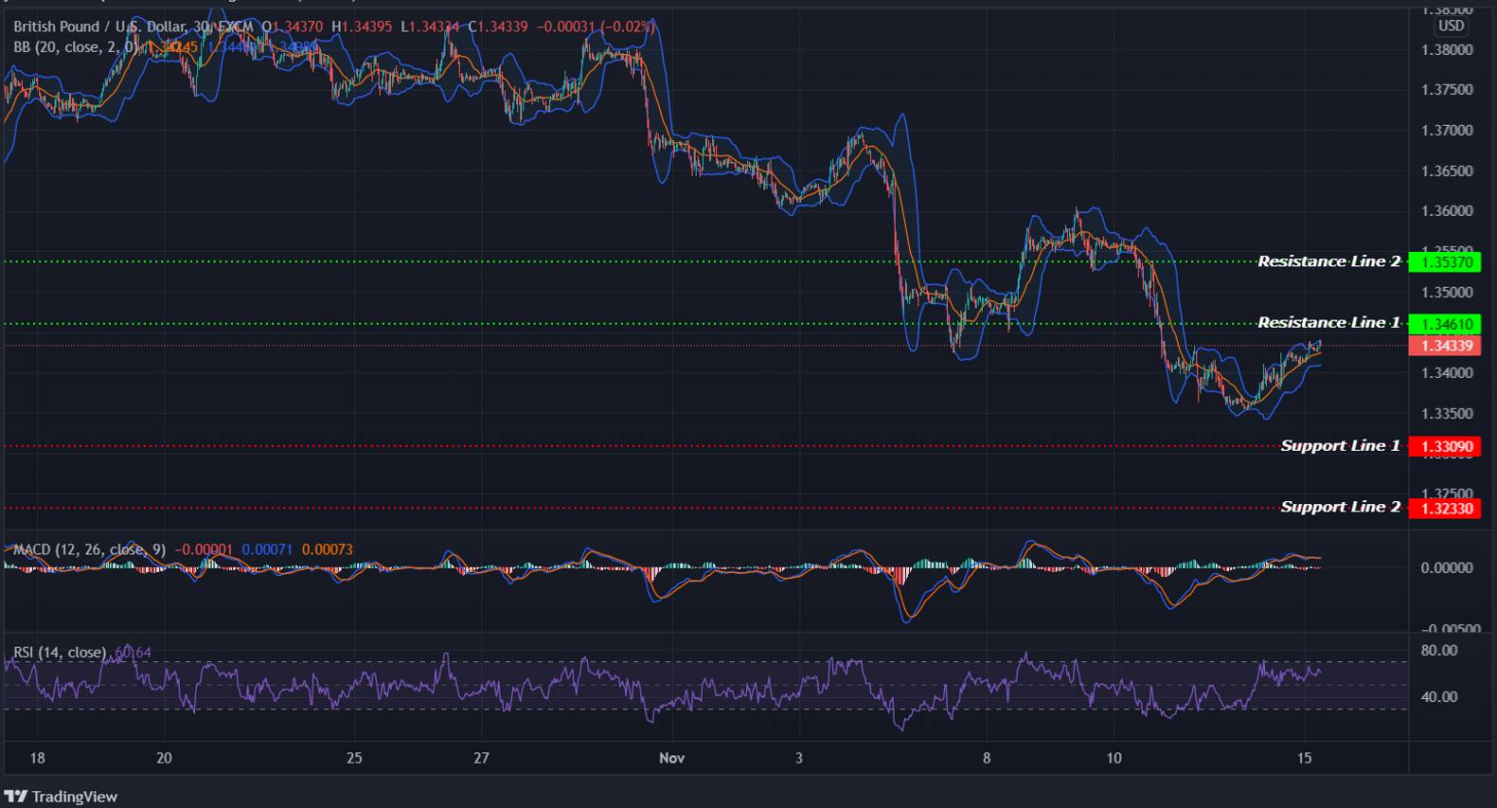Click the 1.37000 price axis label

[x=1447, y=131]
